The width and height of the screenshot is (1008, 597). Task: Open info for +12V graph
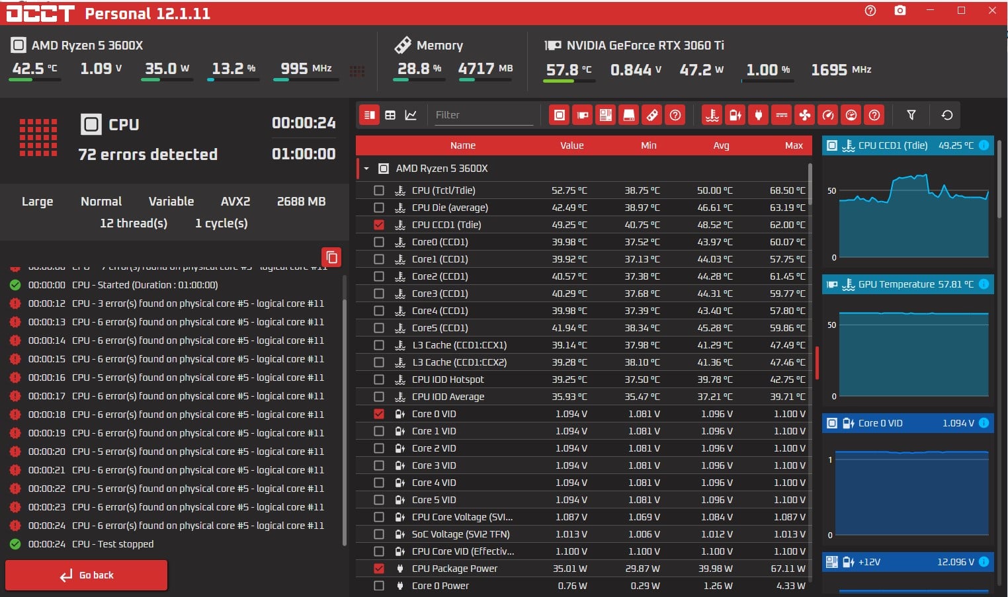984,562
